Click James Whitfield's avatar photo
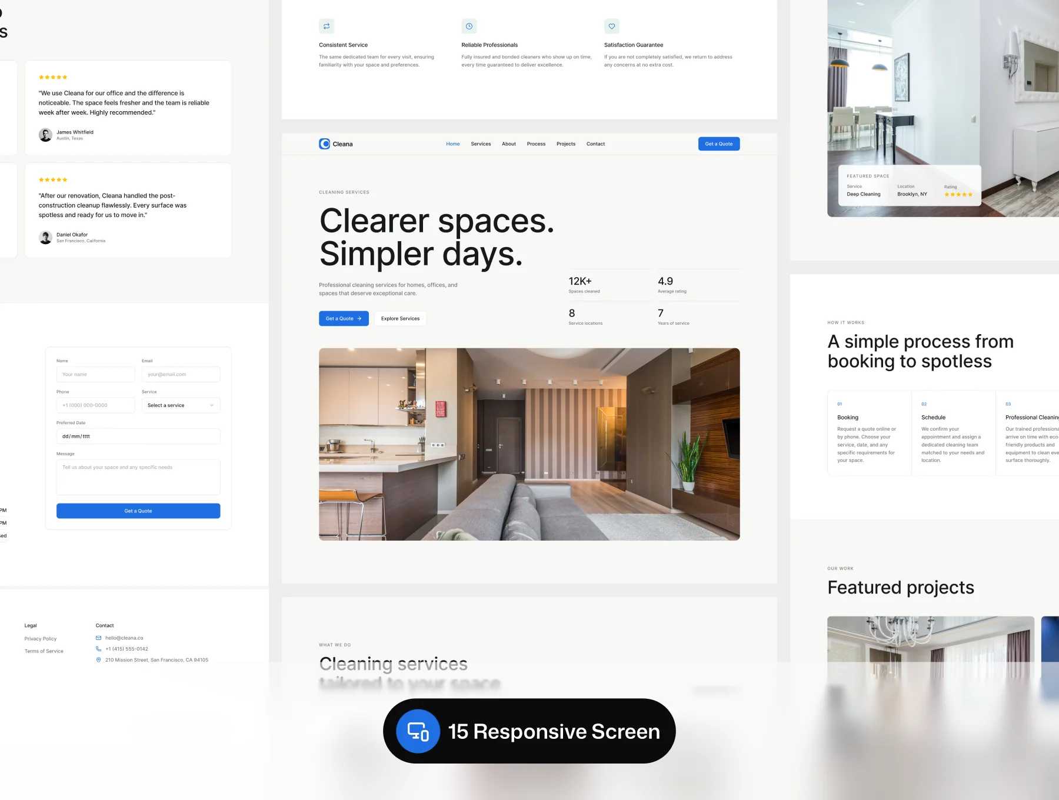Image resolution: width=1059 pixels, height=800 pixels. (45, 135)
